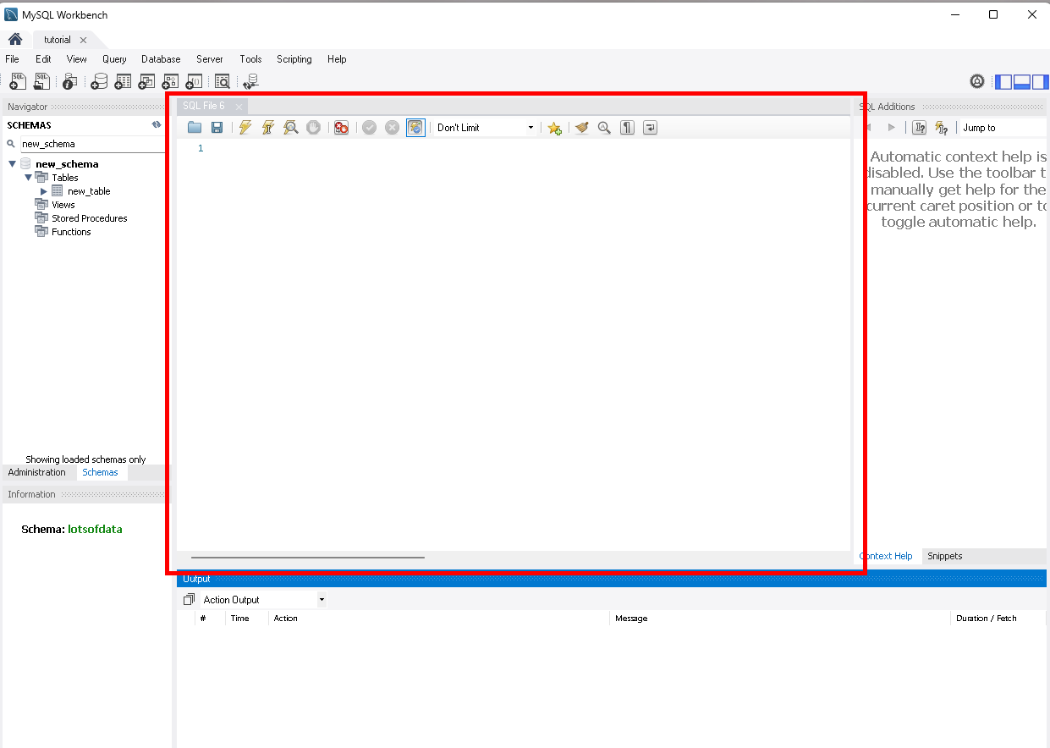Collapse the new_schema tree node

(x=13, y=164)
